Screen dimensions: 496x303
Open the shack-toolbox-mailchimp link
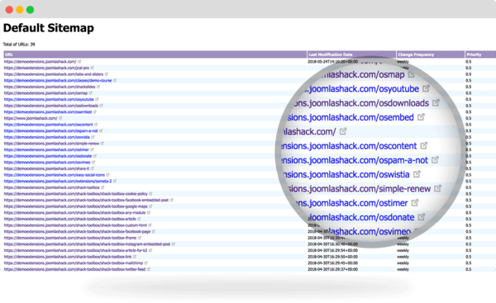[x=73, y=263]
